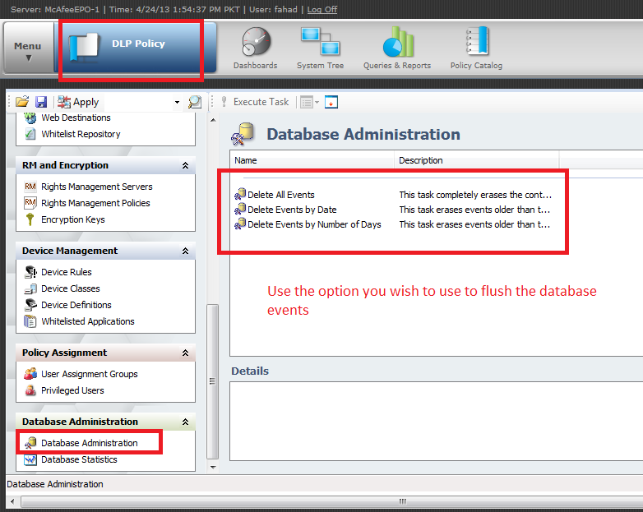Click the sidebar vertical scrollbar thumb

pyautogui.click(x=213, y=381)
